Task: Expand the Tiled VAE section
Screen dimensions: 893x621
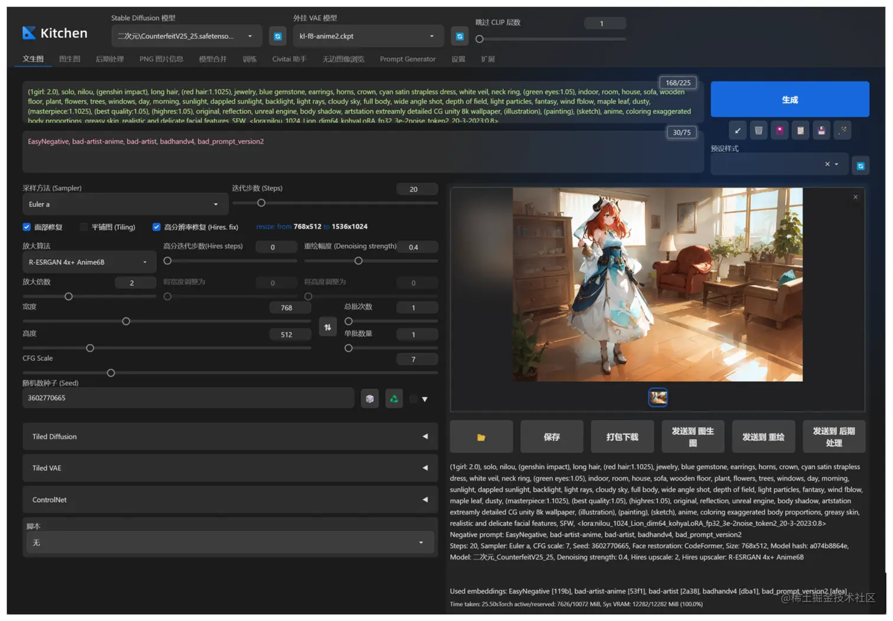Action: pos(230,468)
